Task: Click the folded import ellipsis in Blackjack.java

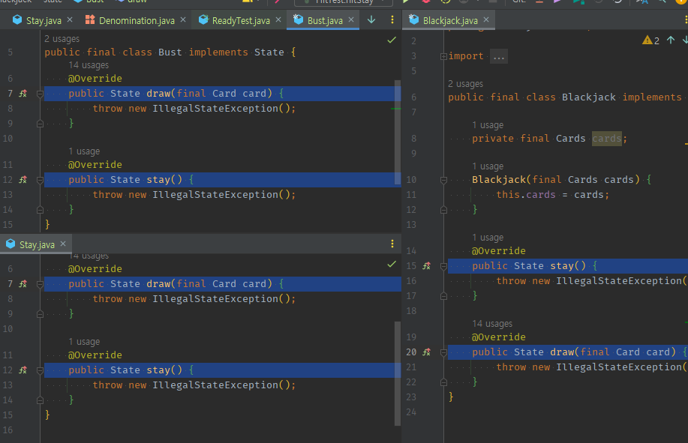Action: (x=499, y=56)
